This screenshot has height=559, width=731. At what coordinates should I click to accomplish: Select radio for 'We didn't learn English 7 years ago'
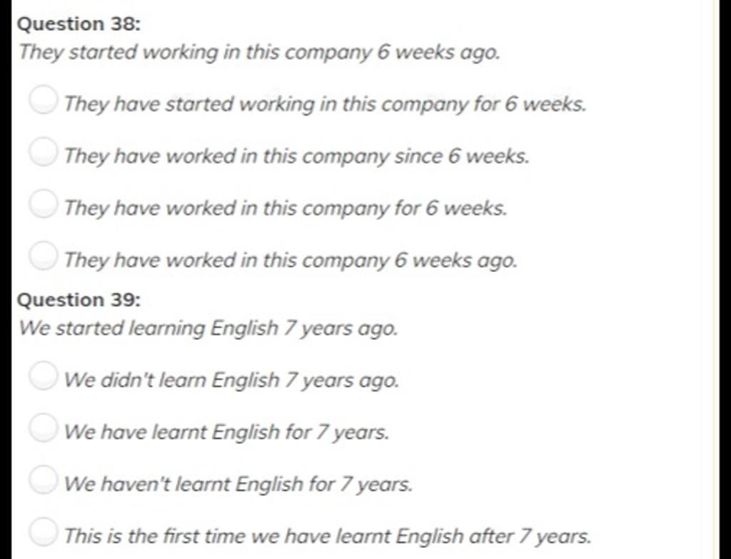43,376
